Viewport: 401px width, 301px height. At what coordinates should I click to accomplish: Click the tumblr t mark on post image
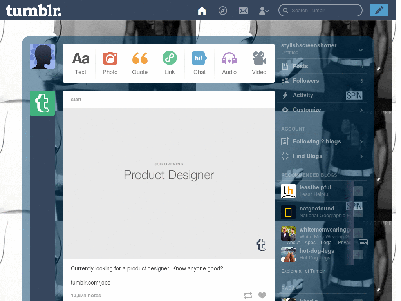(x=261, y=245)
